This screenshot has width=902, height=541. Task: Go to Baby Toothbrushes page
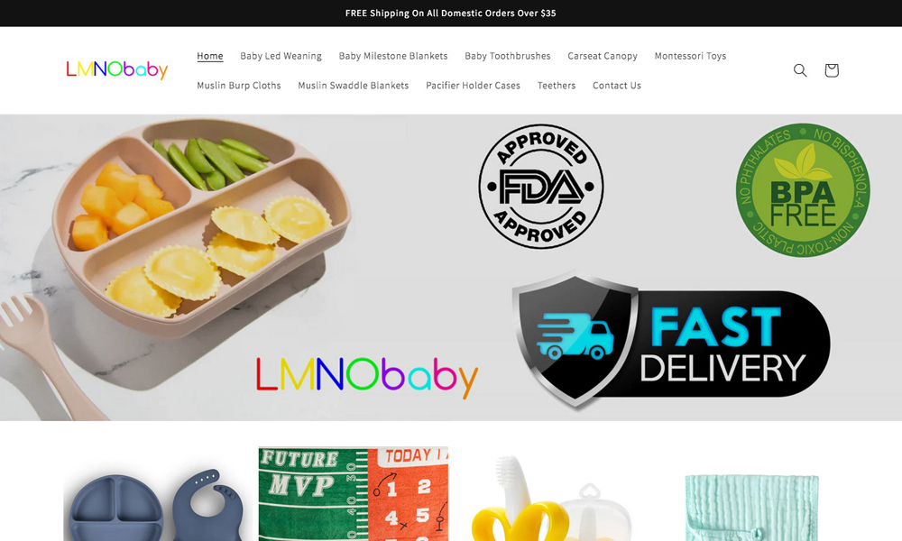(x=507, y=56)
